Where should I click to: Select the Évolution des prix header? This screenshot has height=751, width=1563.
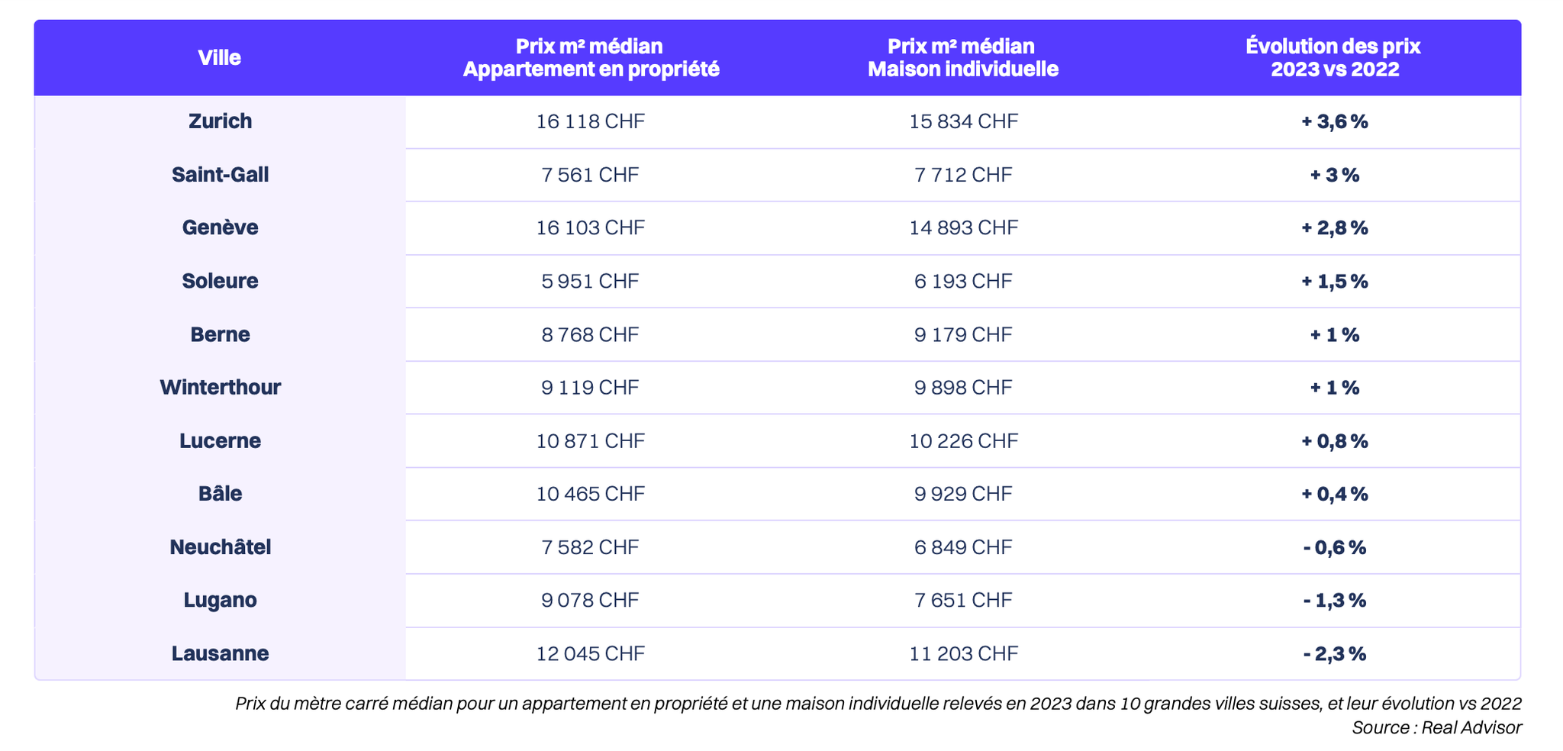coord(1334,58)
